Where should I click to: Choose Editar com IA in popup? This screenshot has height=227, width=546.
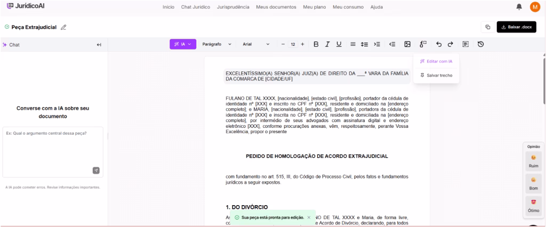tap(436, 61)
